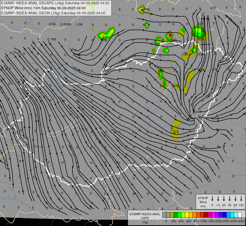Click the '434' value beside the red-core blob
Image resolution: width=246 pixels, height=226 pixels.
pos(174,40)
